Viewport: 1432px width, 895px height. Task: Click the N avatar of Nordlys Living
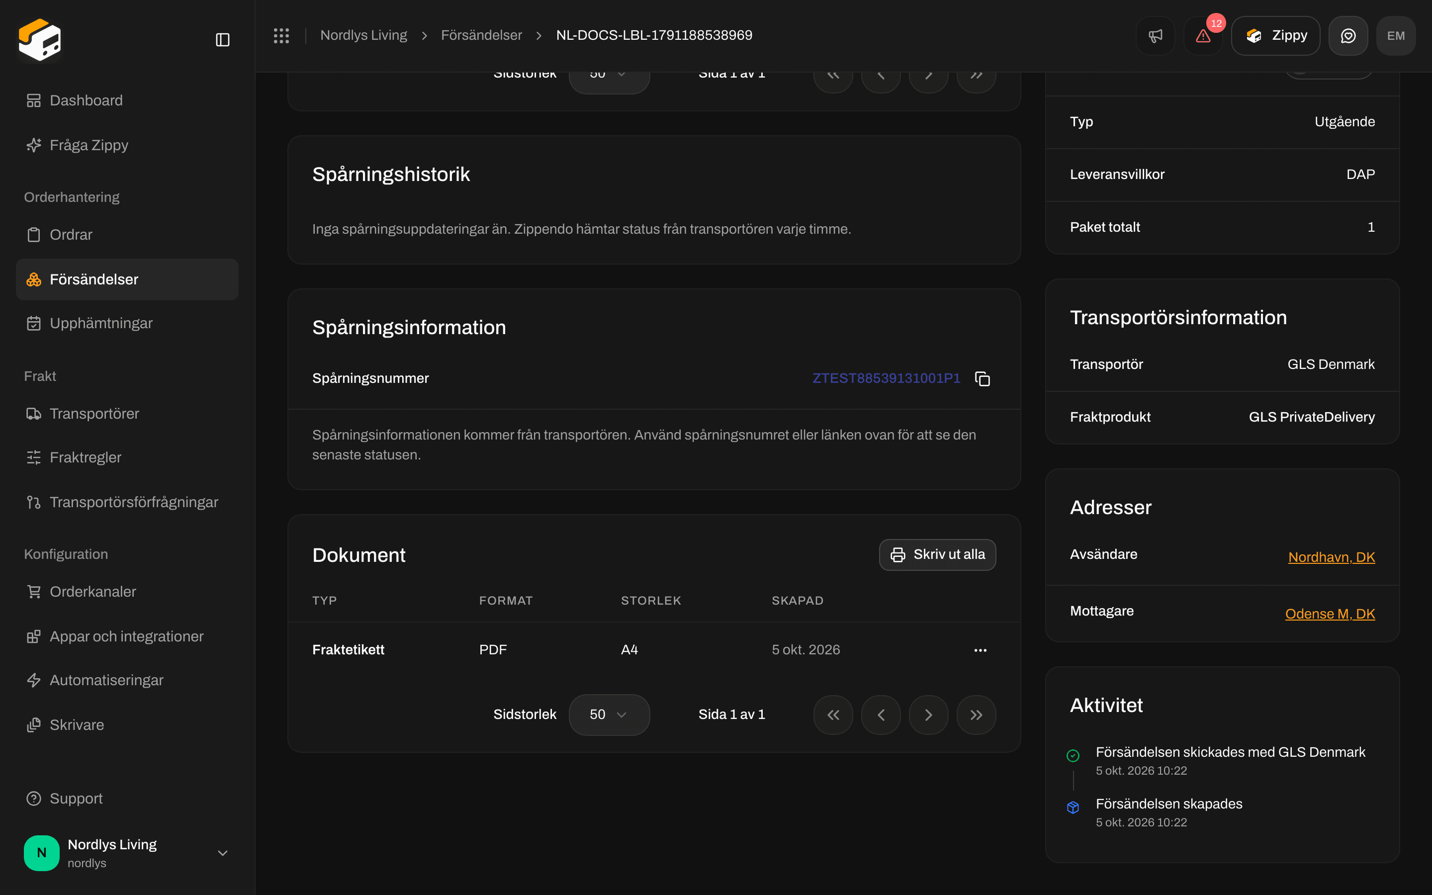41,853
